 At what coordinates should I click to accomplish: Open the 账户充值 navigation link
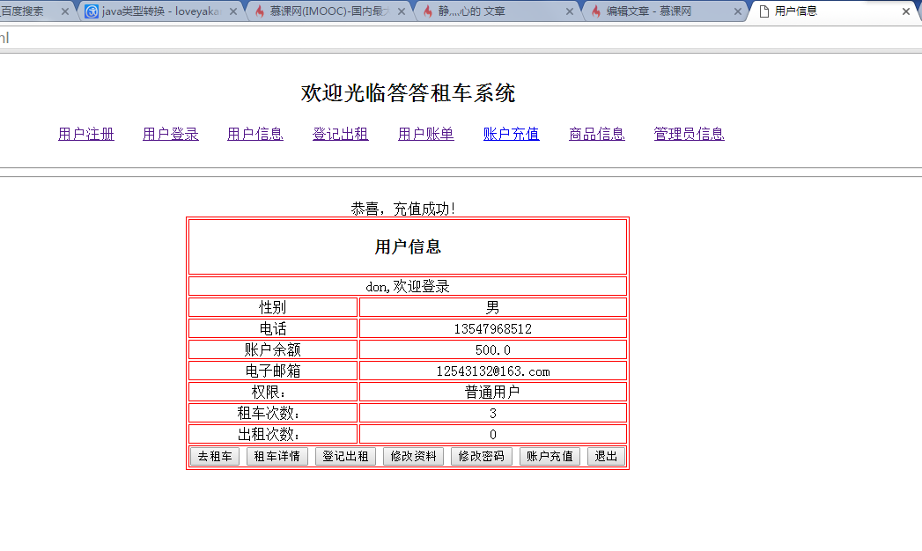click(511, 134)
